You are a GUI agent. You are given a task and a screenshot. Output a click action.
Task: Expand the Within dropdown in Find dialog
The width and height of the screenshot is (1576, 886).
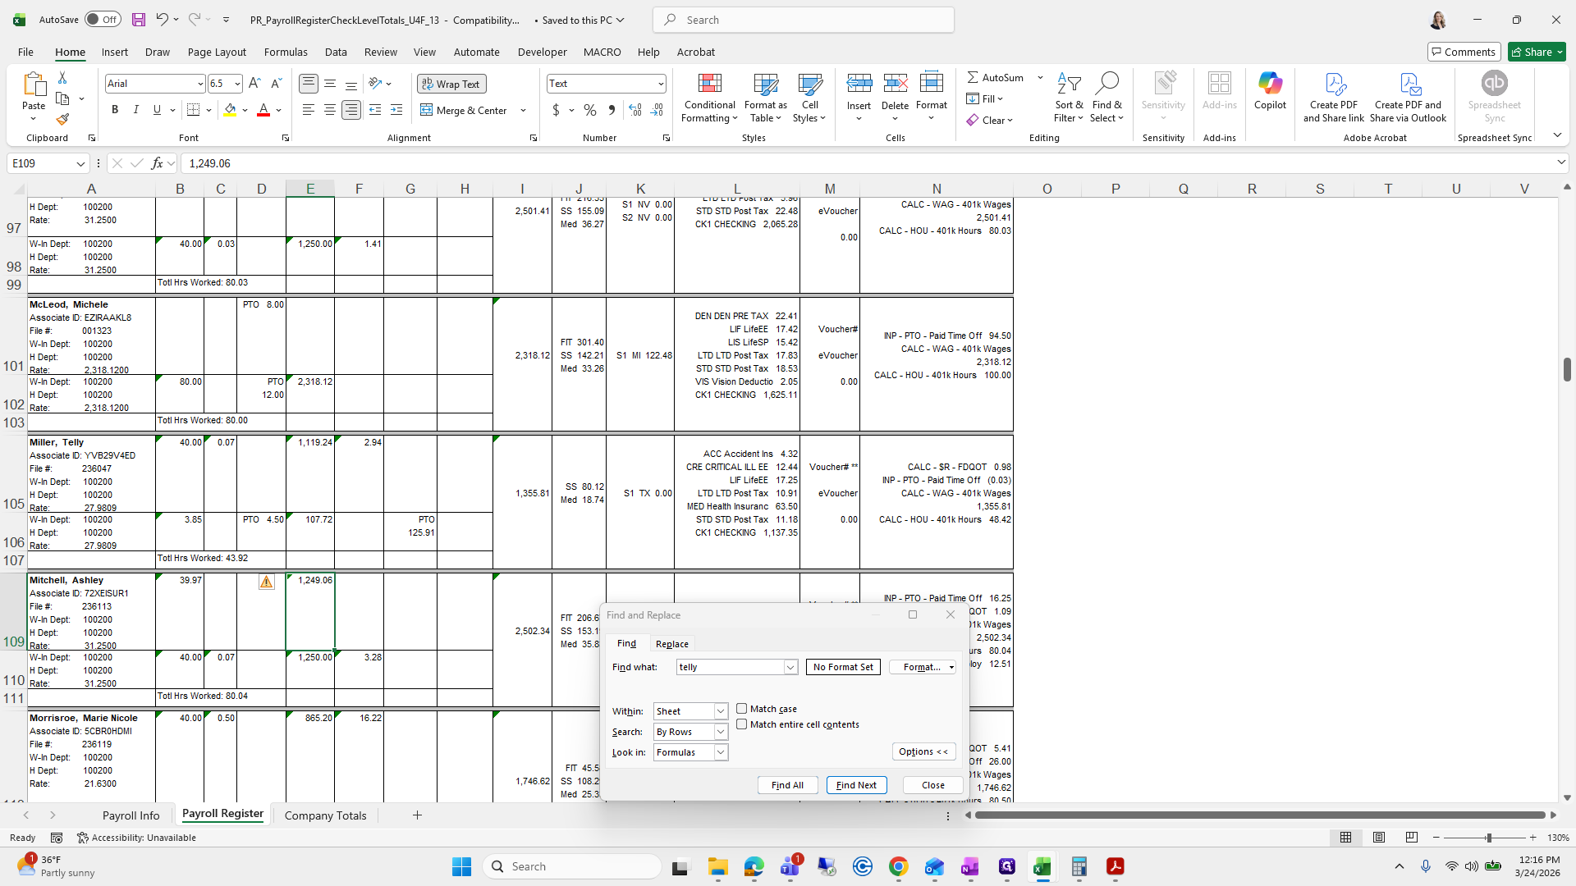(720, 711)
